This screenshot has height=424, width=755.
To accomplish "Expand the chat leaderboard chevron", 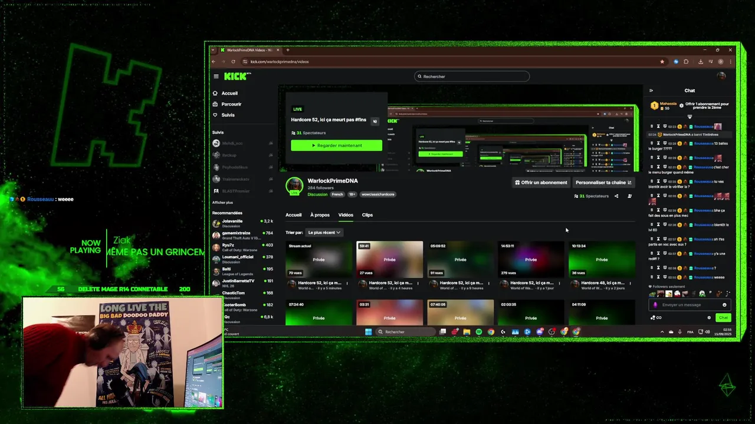I will [690, 117].
